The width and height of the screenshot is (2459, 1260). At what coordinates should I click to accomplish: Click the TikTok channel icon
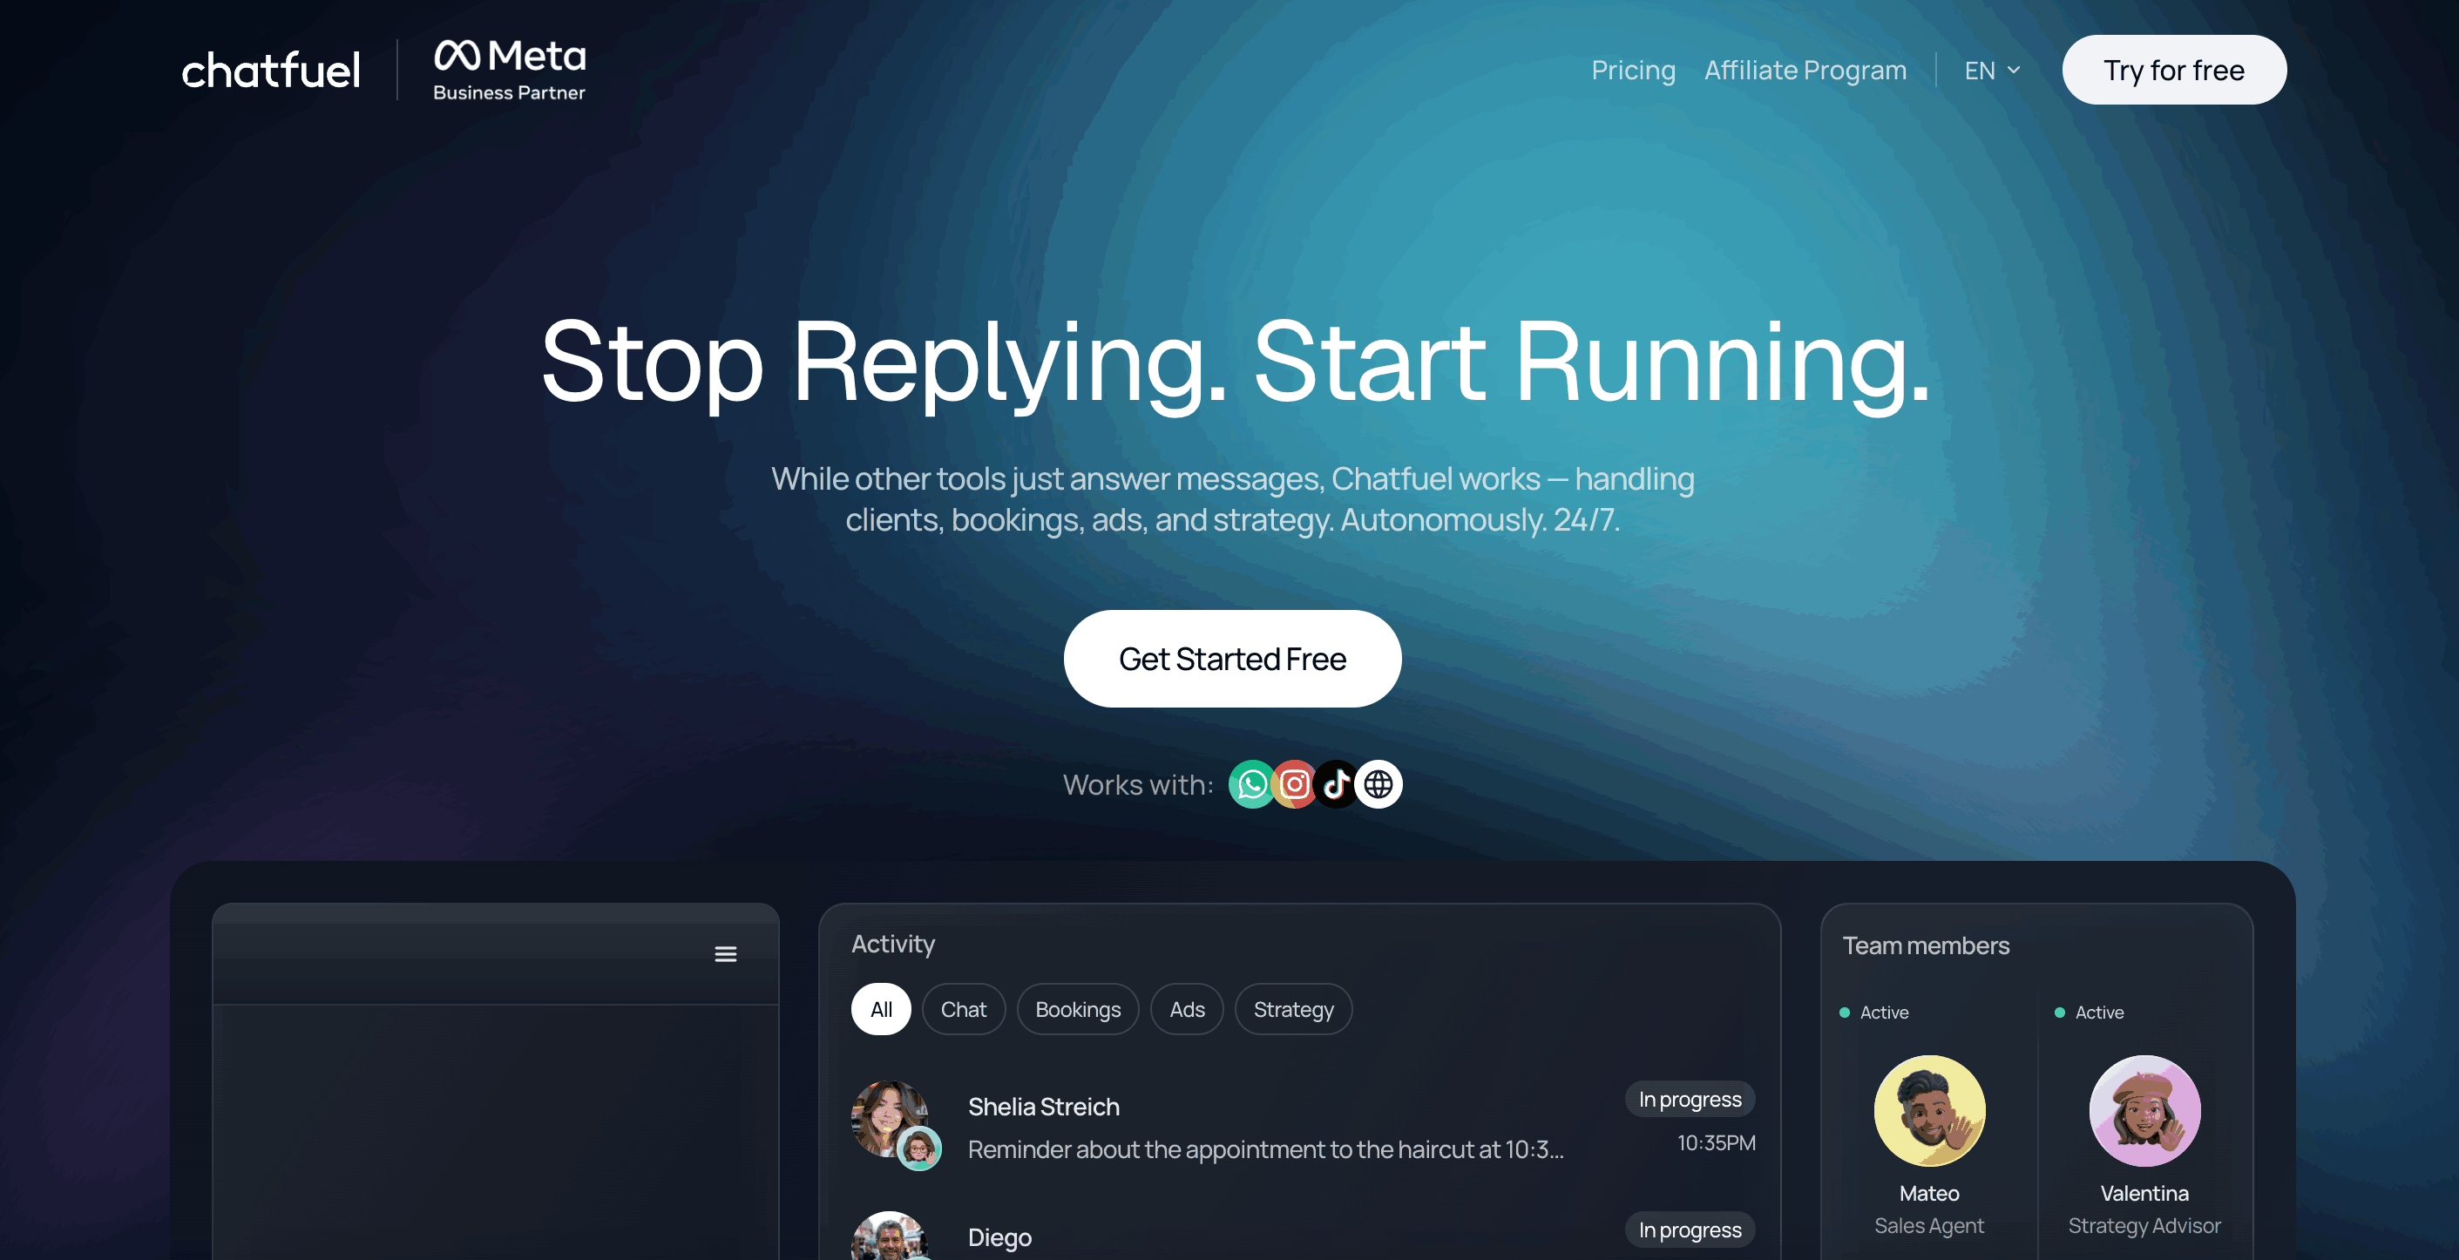pyautogui.click(x=1337, y=784)
